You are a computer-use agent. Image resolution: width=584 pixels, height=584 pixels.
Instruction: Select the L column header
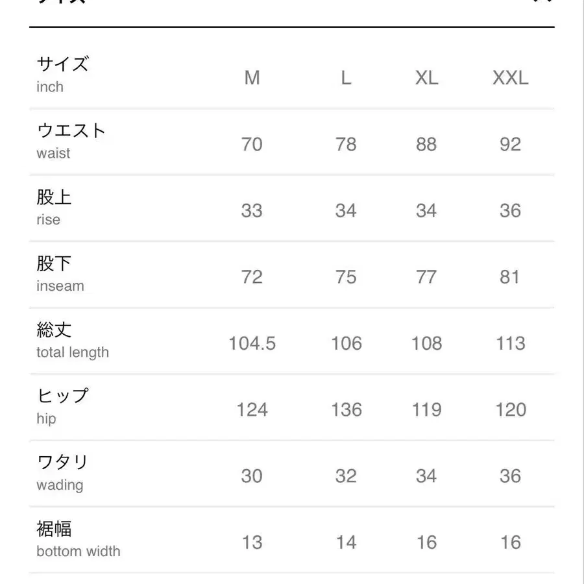click(346, 78)
